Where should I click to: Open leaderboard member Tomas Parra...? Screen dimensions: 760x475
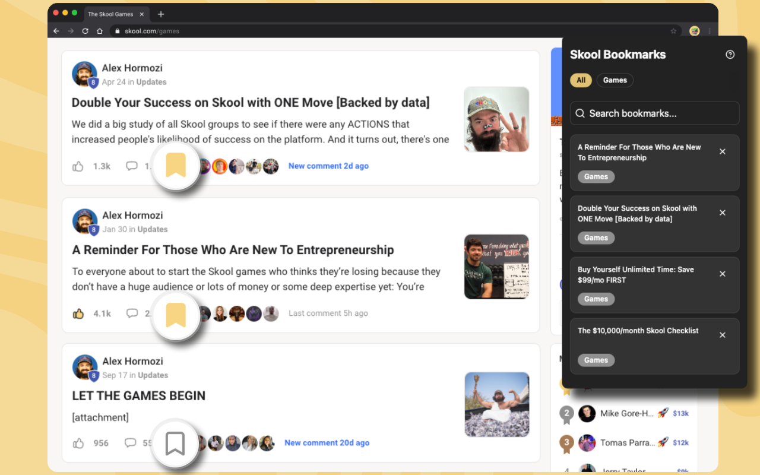[x=628, y=443]
